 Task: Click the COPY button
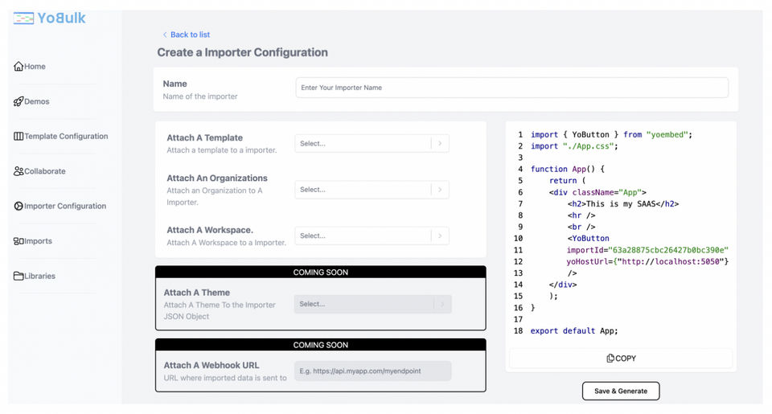pos(621,359)
